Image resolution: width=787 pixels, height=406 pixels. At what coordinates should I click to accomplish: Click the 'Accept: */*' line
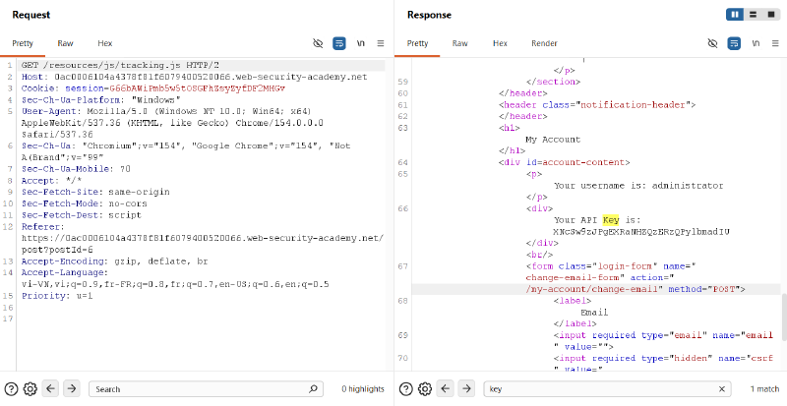tap(51, 180)
